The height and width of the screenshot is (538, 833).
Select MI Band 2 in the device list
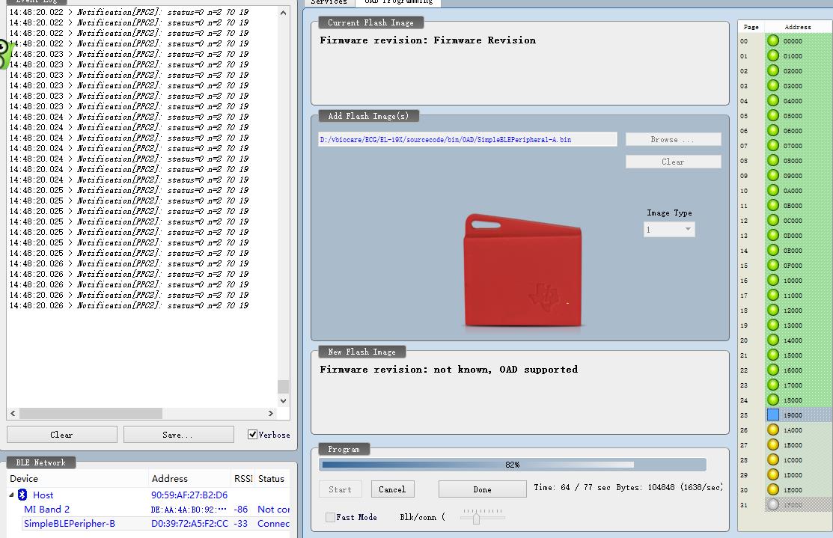46,509
